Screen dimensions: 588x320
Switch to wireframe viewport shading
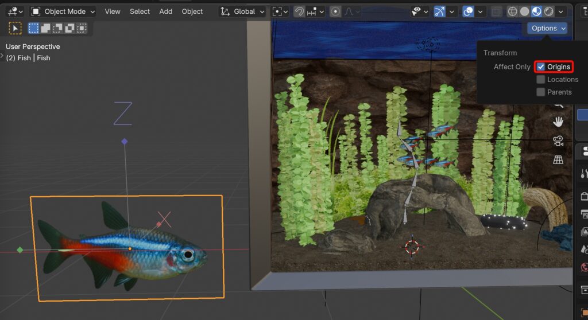(x=512, y=11)
